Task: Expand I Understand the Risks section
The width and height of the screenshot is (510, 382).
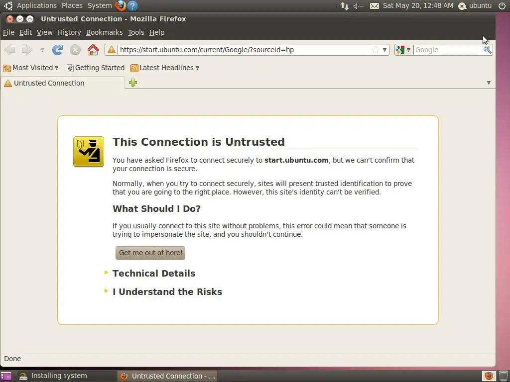Action: [167, 291]
